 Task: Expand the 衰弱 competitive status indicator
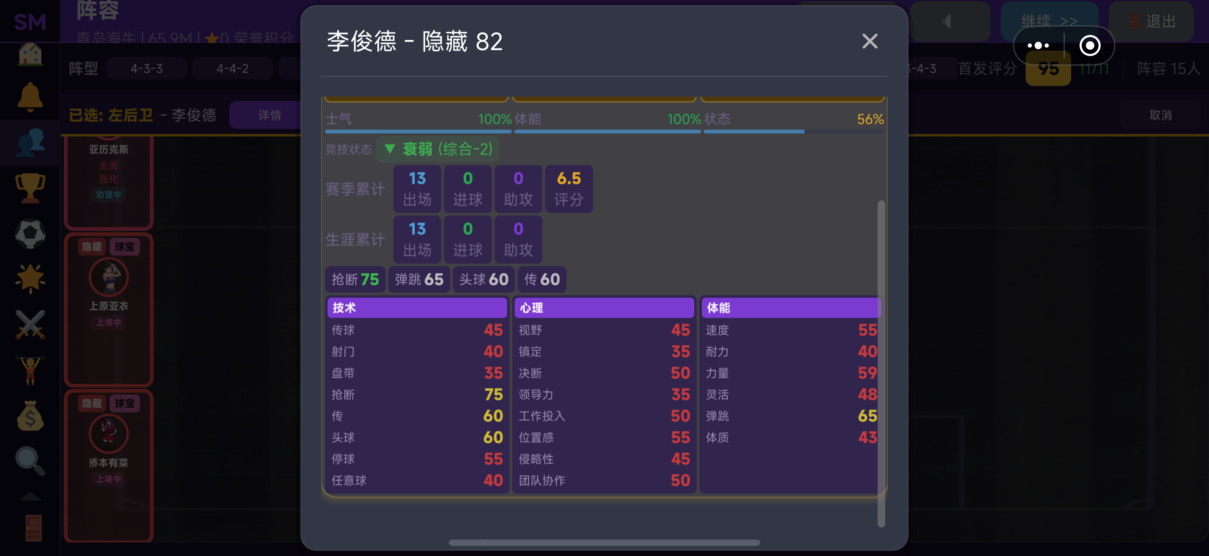[x=438, y=149]
